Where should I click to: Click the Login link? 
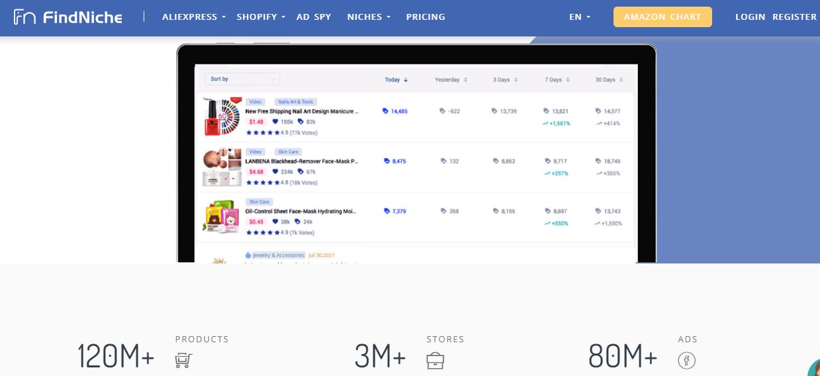click(x=750, y=17)
